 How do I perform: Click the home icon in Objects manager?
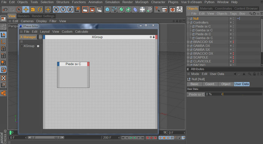(x=254, y=14)
